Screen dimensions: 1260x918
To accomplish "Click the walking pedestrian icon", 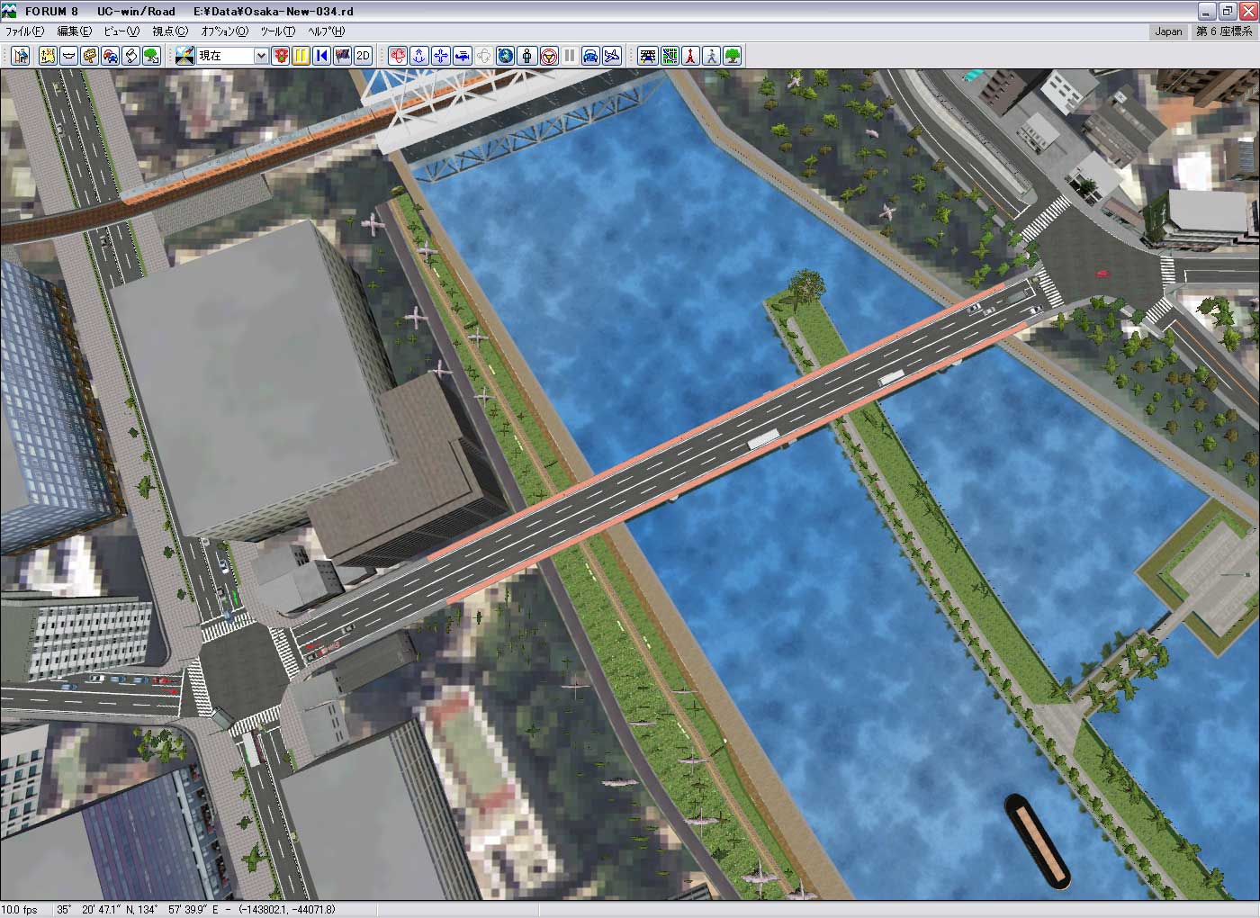I will pyautogui.click(x=712, y=56).
